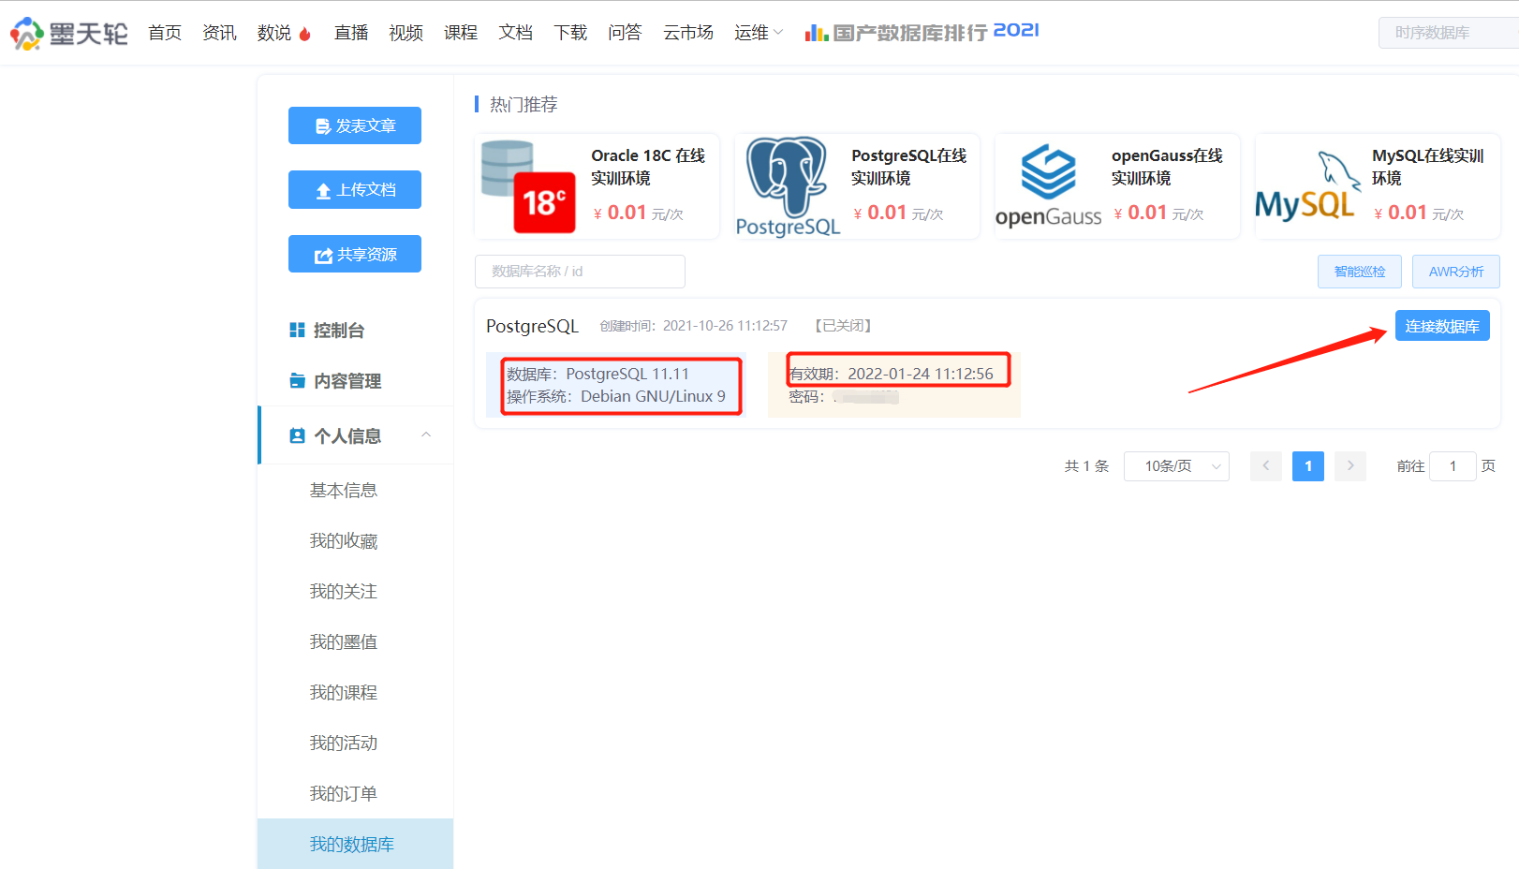The image size is (1519, 869).
Task: Open 我的收藏 in the sidebar
Action: click(344, 540)
